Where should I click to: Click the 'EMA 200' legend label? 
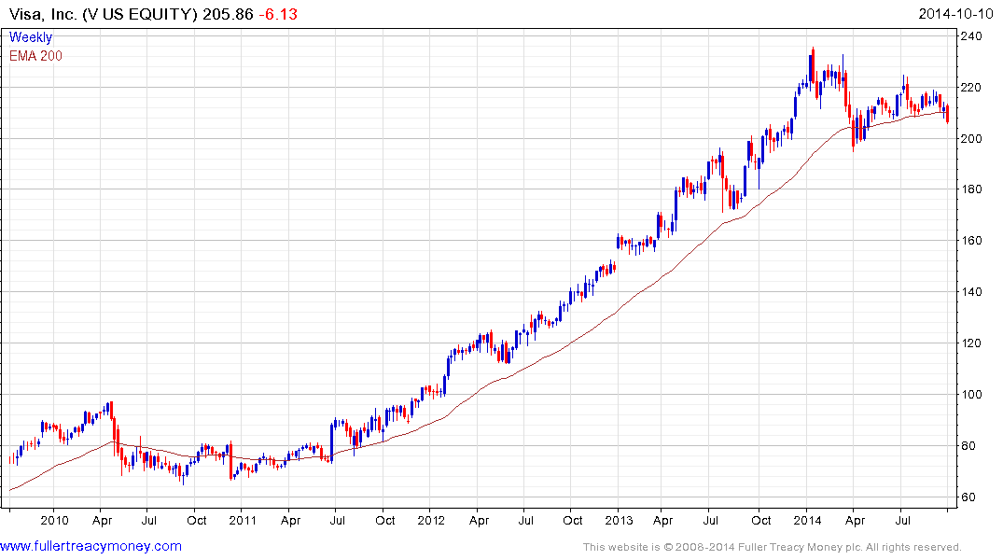coord(35,56)
